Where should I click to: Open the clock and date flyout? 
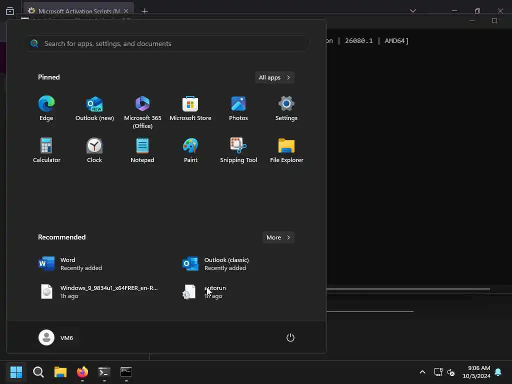click(476, 372)
